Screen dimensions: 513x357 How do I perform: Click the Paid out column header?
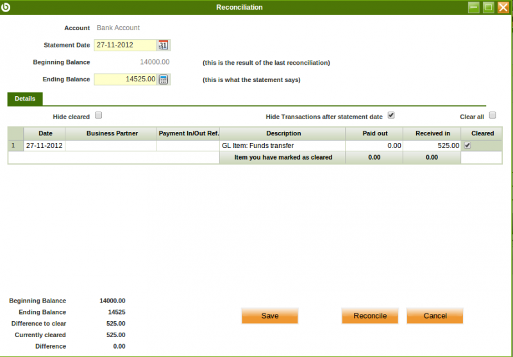[374, 133]
